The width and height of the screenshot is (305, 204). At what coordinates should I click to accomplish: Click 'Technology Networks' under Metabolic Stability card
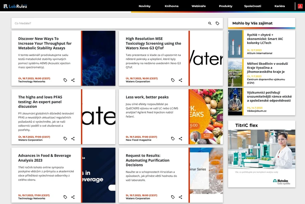(x=32, y=81)
